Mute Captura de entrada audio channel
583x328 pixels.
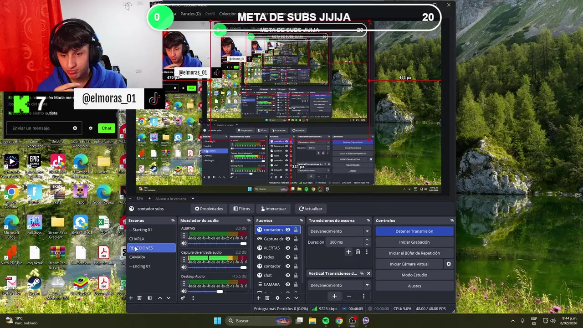click(x=184, y=267)
